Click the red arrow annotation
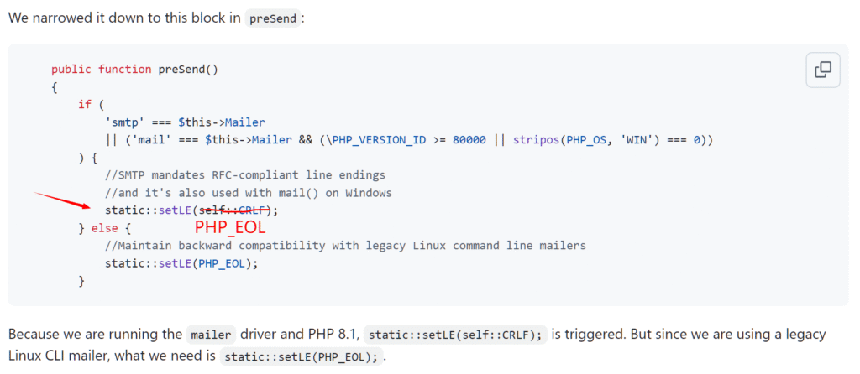 tap(61, 200)
